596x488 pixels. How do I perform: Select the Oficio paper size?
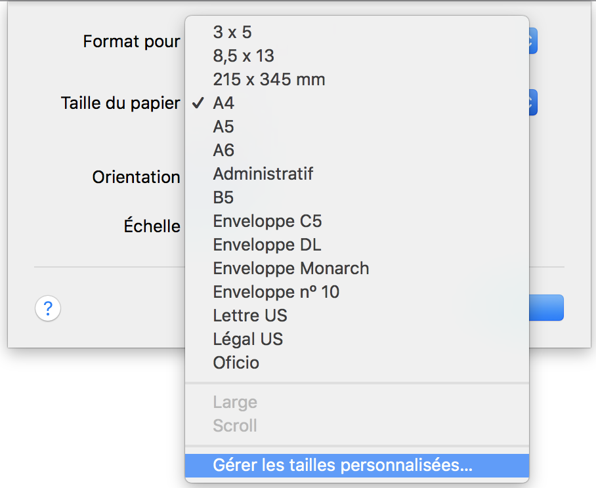click(x=236, y=363)
